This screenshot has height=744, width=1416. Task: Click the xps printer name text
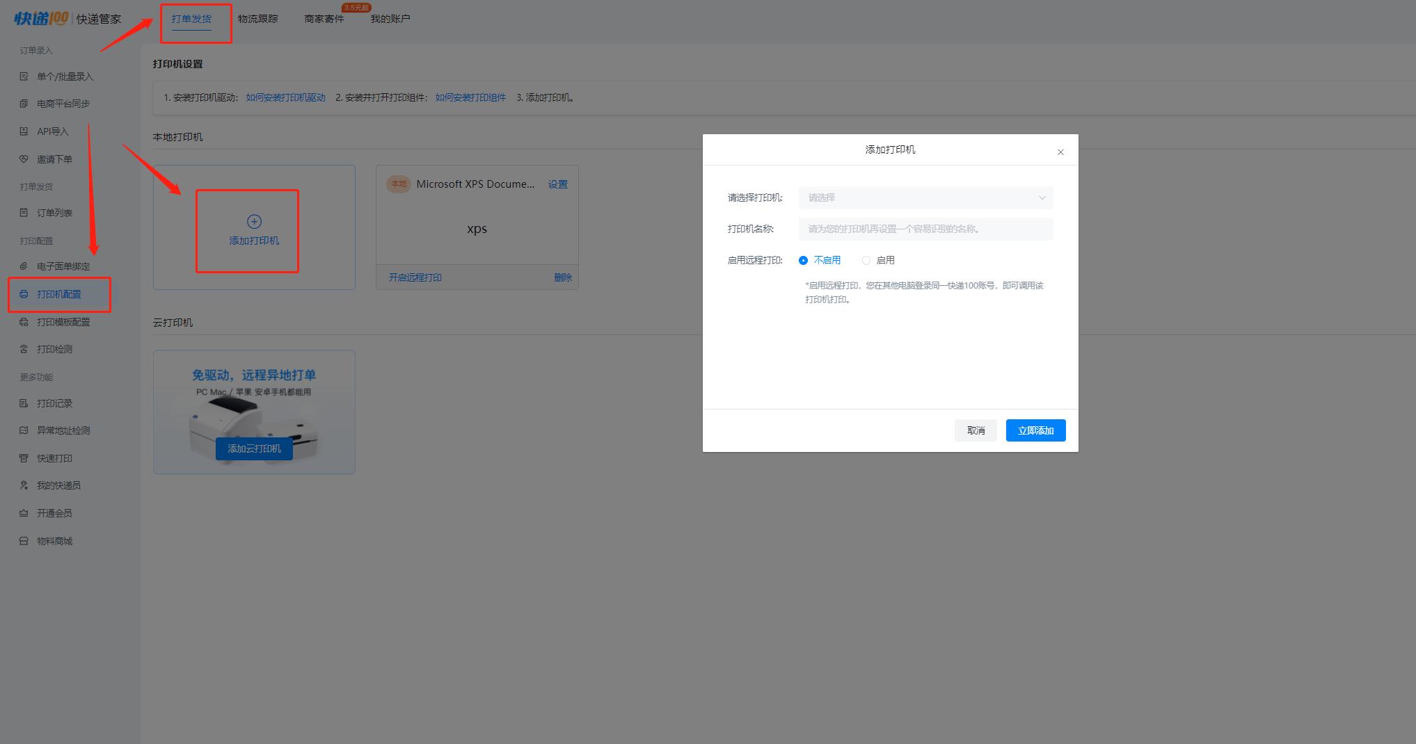(477, 229)
